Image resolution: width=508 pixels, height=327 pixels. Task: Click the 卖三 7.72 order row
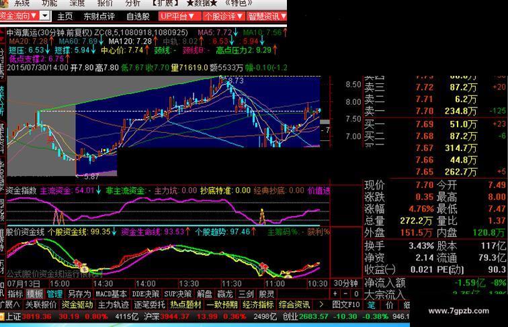coord(435,87)
